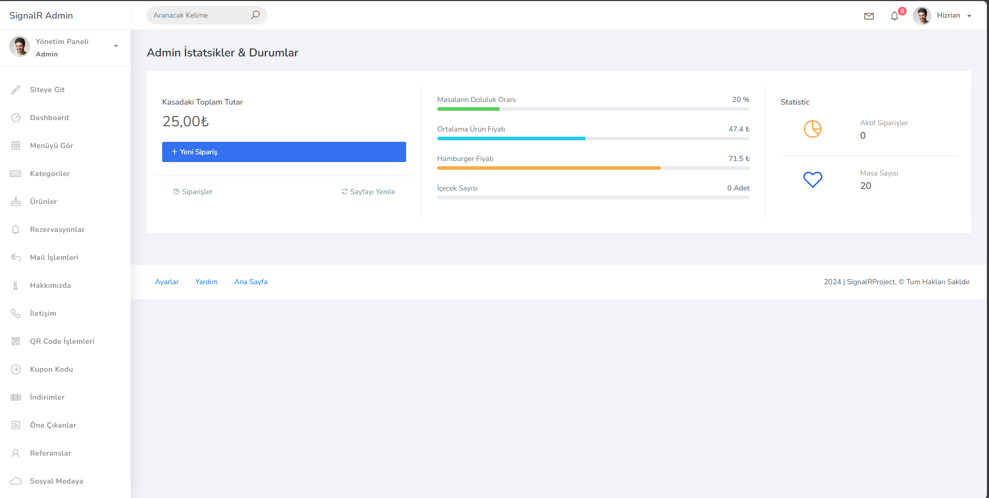The image size is (989, 498).
Task: Click the Sayfayı Yenile link
Action: click(368, 192)
